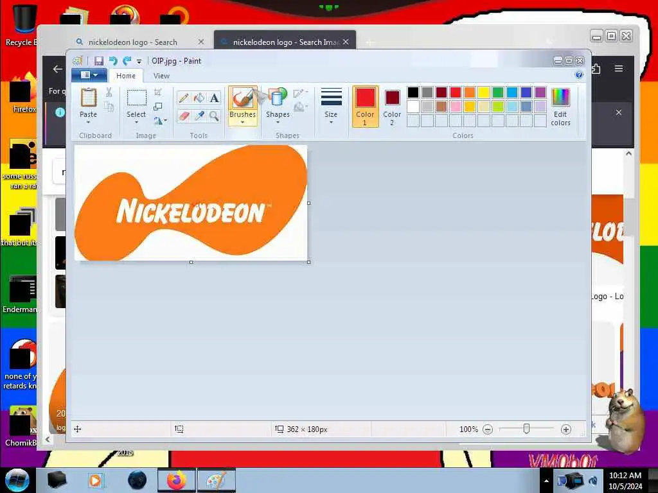Dismiss the Firefox notification bar
Screen dimensions: 658x493
coord(619,112)
